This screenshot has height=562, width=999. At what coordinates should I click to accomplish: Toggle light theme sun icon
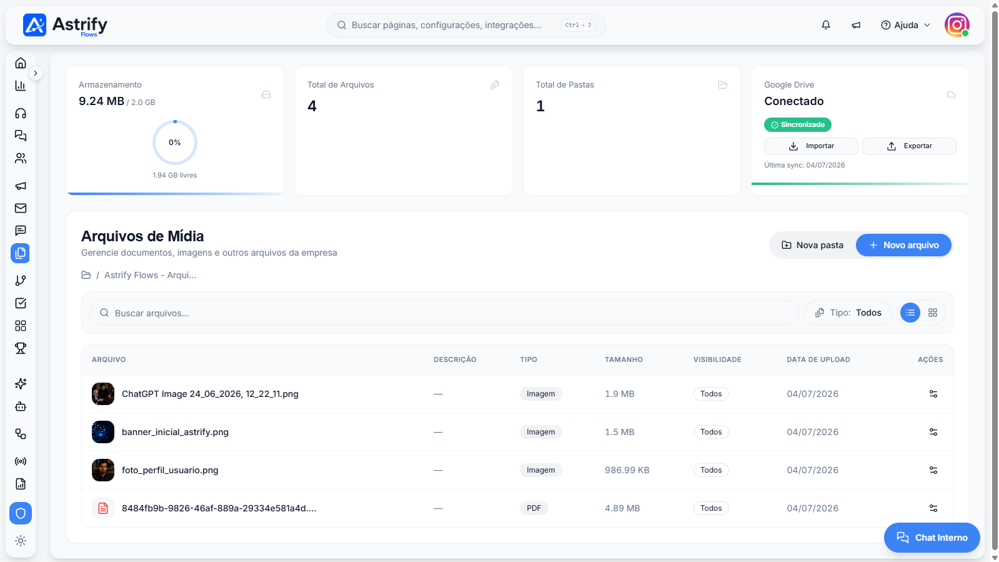(x=21, y=541)
